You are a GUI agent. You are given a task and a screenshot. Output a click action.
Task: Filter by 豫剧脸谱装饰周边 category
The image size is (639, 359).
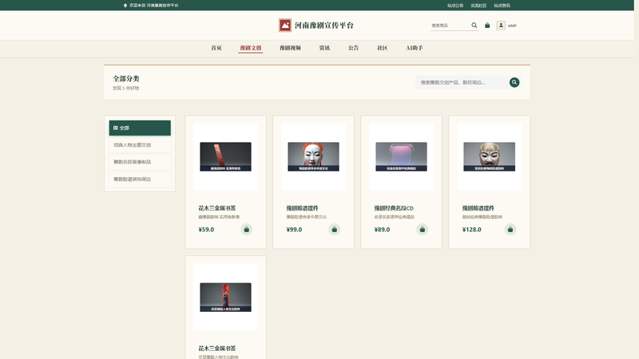coord(140,179)
